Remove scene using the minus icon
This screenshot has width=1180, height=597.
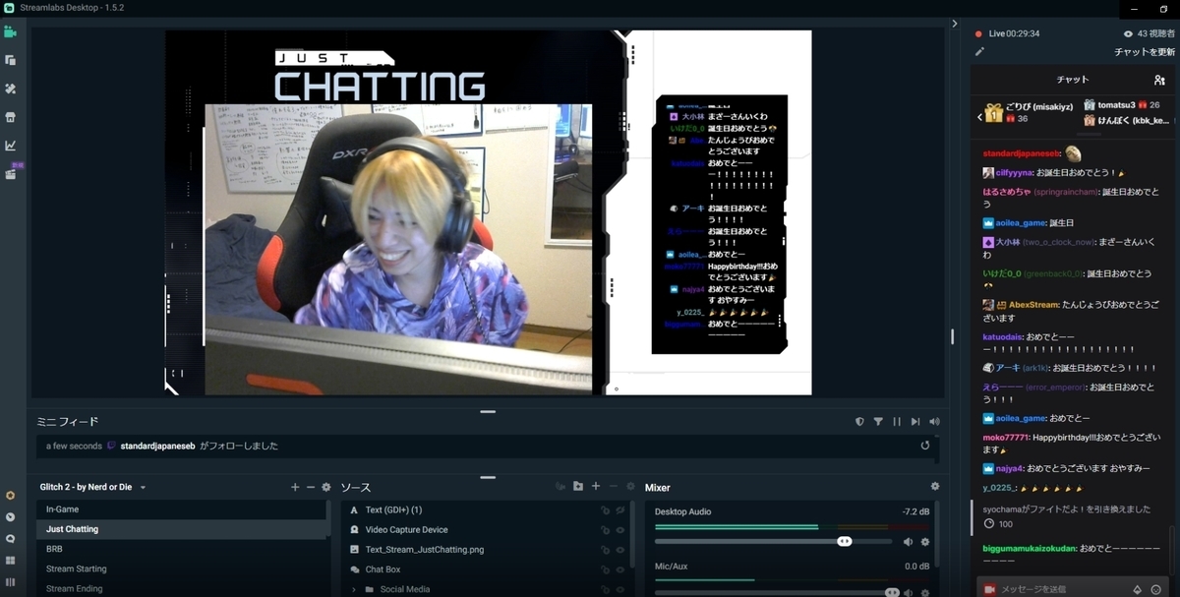click(311, 487)
